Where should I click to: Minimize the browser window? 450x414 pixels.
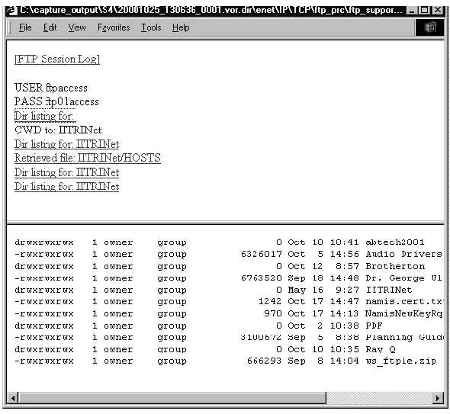pyautogui.click(x=412, y=11)
